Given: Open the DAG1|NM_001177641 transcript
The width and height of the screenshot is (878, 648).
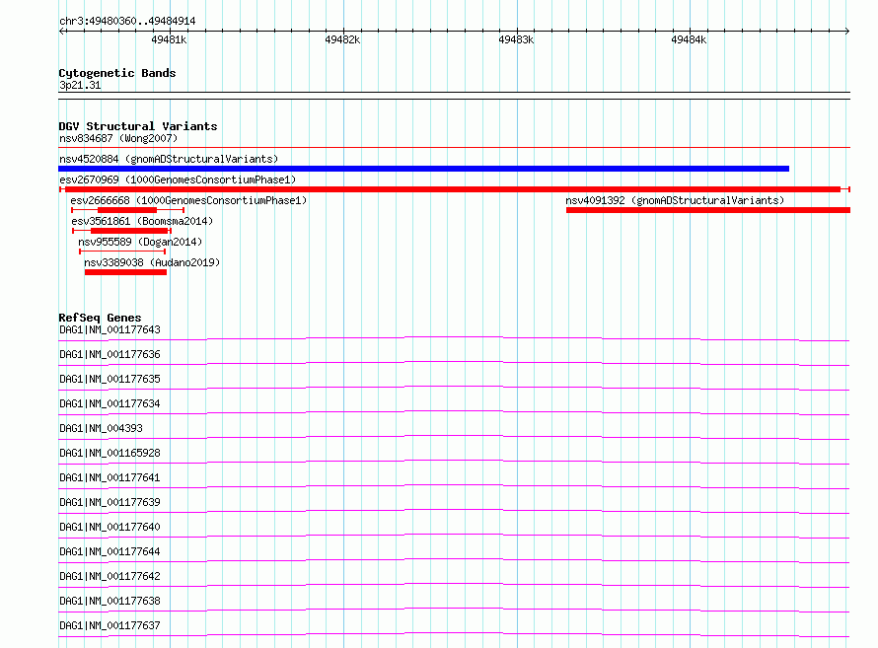Looking at the screenshot, I should click(x=110, y=477).
